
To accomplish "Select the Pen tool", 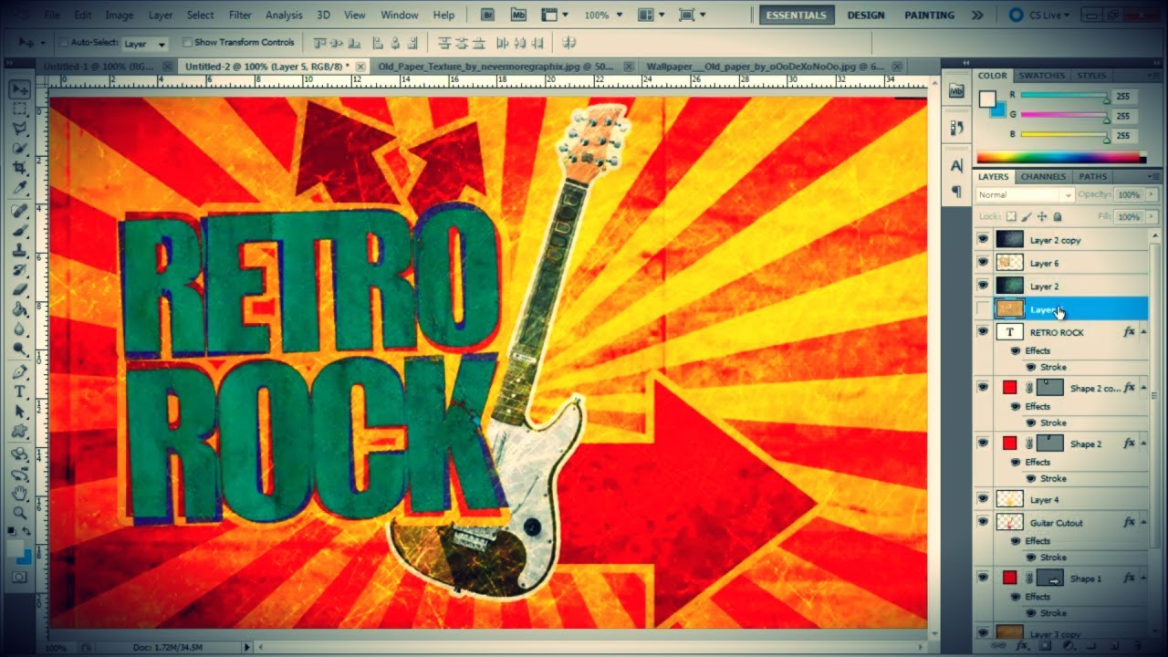I will pyautogui.click(x=19, y=373).
